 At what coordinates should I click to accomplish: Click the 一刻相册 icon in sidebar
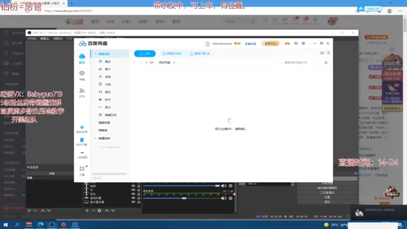pyautogui.click(x=82, y=153)
